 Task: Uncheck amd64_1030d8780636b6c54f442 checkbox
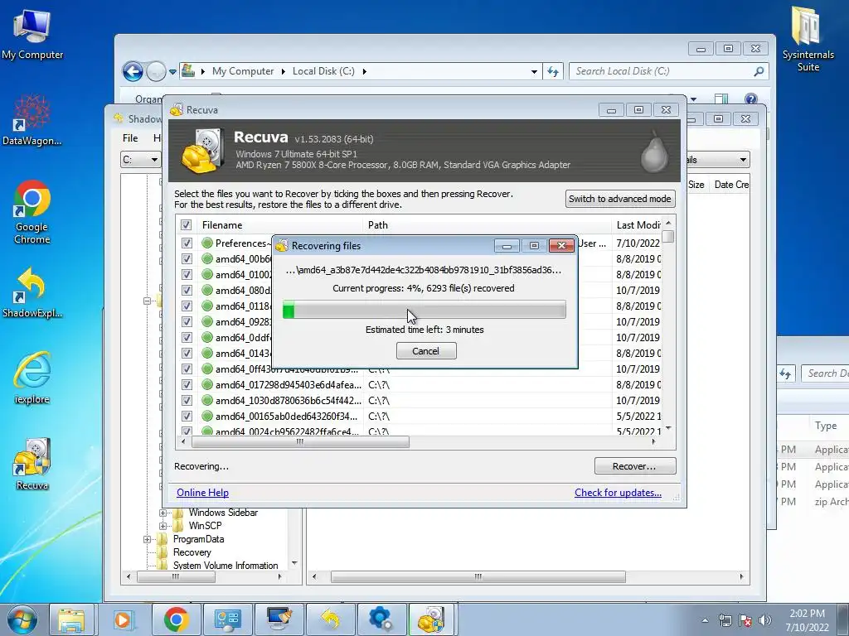coord(187,400)
